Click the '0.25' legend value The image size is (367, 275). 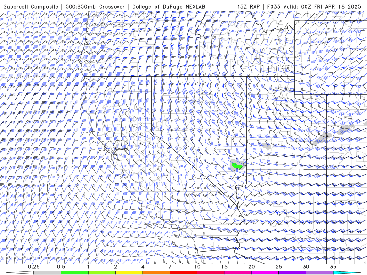coord(34,267)
